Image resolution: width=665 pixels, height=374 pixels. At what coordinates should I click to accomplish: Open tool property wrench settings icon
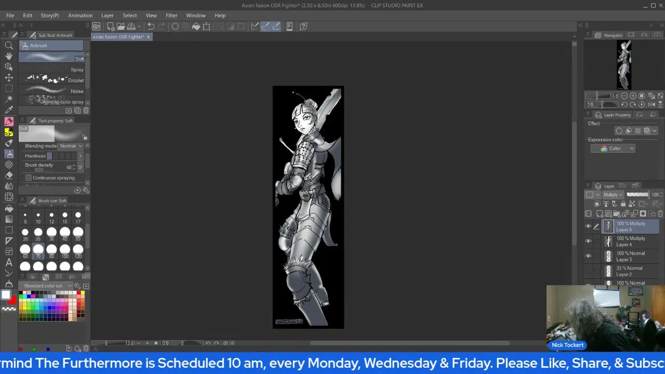pyautogui.click(x=86, y=190)
